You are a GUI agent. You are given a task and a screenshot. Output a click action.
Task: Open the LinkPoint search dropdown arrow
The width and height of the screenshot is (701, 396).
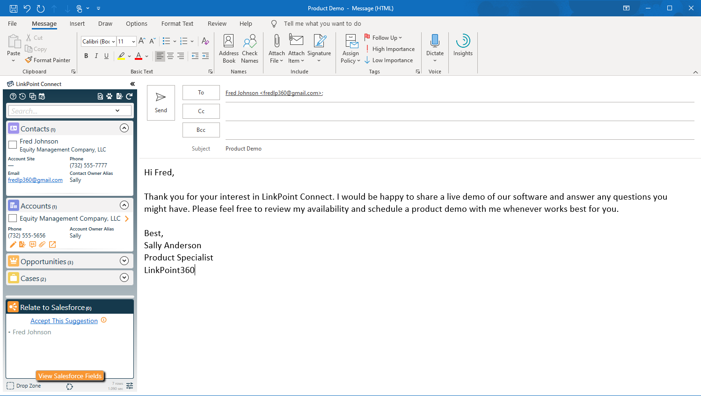(117, 111)
